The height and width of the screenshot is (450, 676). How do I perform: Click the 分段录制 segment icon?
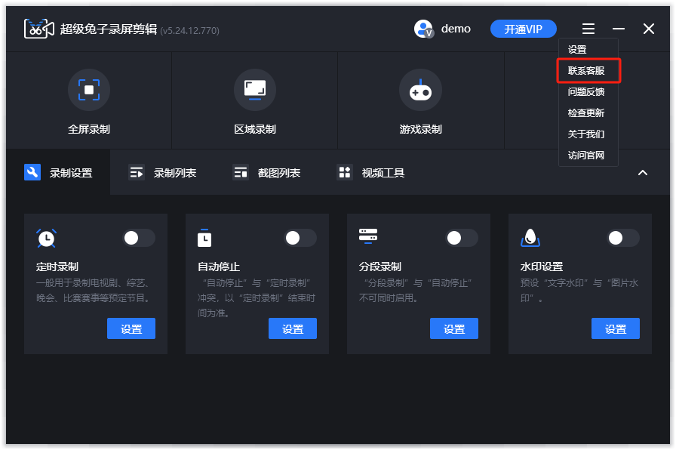[x=368, y=236]
